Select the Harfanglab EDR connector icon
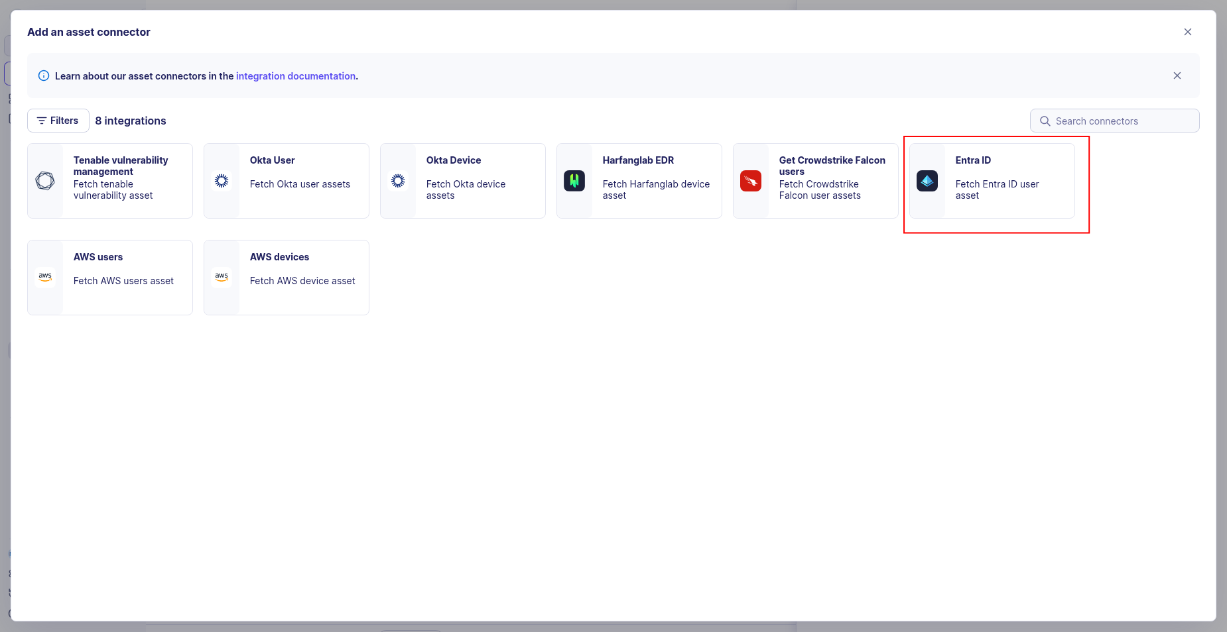The image size is (1227, 632). click(574, 180)
